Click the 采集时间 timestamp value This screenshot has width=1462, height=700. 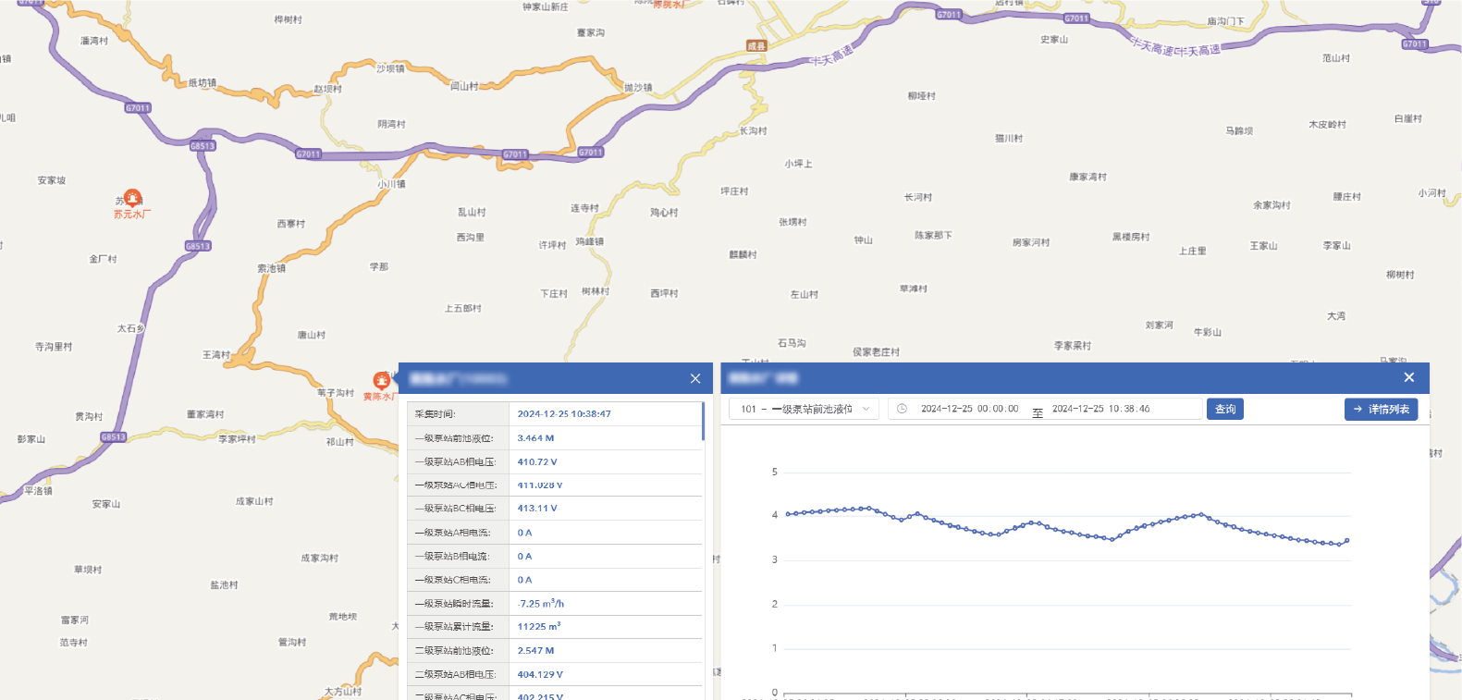(564, 414)
